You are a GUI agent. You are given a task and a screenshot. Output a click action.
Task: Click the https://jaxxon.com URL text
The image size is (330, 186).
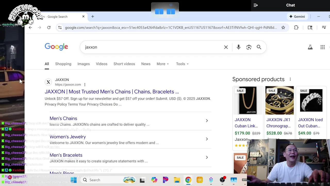pos(68,84)
